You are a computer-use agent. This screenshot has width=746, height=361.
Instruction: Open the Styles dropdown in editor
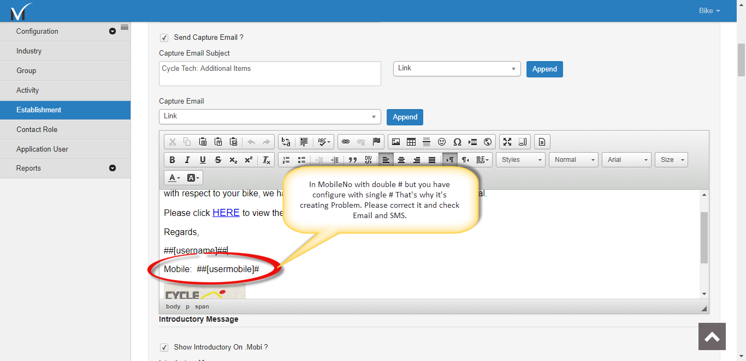tap(523, 160)
